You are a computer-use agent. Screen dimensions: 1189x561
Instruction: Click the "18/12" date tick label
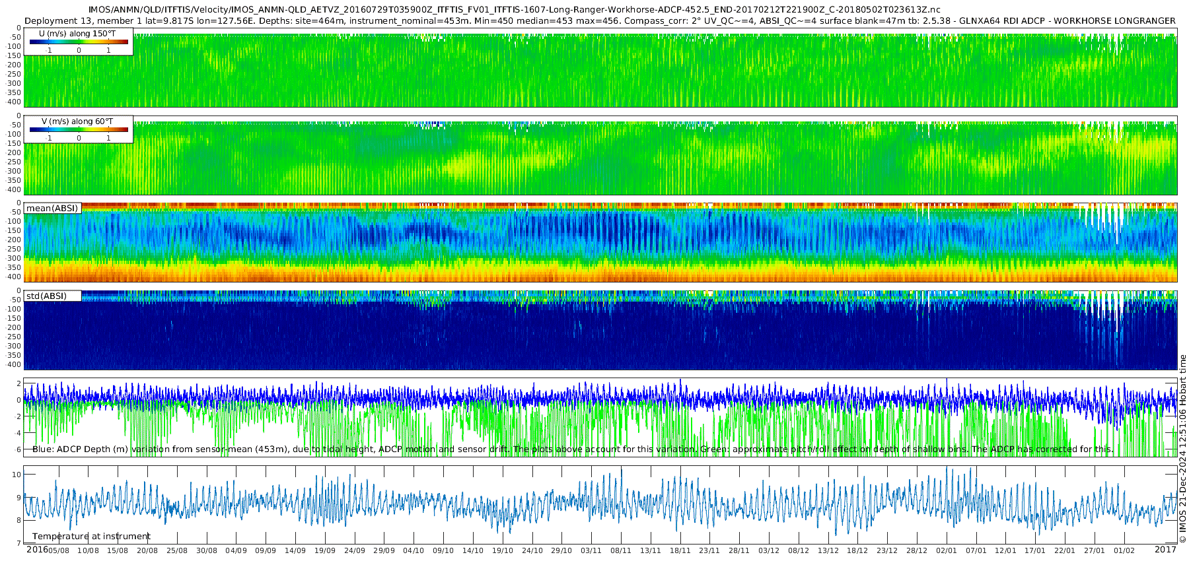coord(857,551)
